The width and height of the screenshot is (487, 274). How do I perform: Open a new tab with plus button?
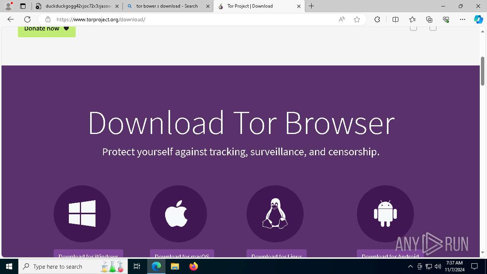[x=312, y=6]
